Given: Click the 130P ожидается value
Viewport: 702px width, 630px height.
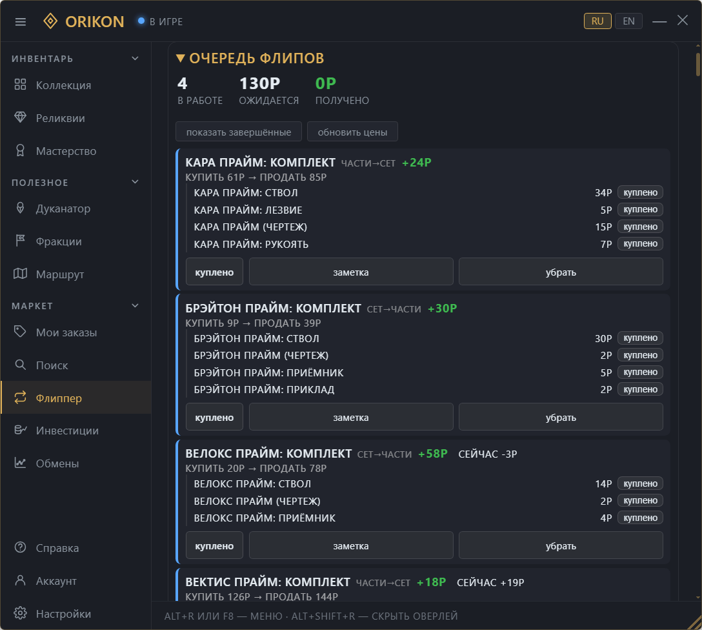Looking at the screenshot, I should tap(259, 84).
